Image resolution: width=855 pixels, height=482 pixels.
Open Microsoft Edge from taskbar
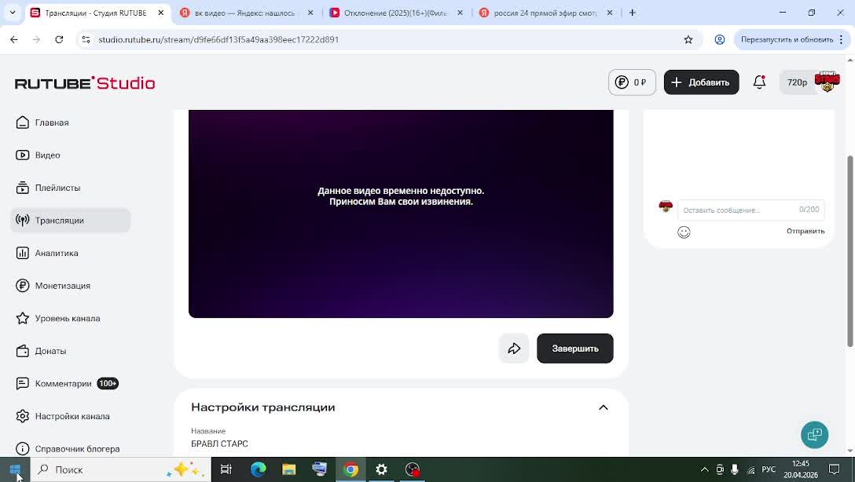point(258,469)
